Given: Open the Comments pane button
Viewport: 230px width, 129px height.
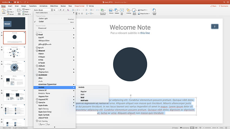Looking at the screenshot, I should [x=224, y=6].
